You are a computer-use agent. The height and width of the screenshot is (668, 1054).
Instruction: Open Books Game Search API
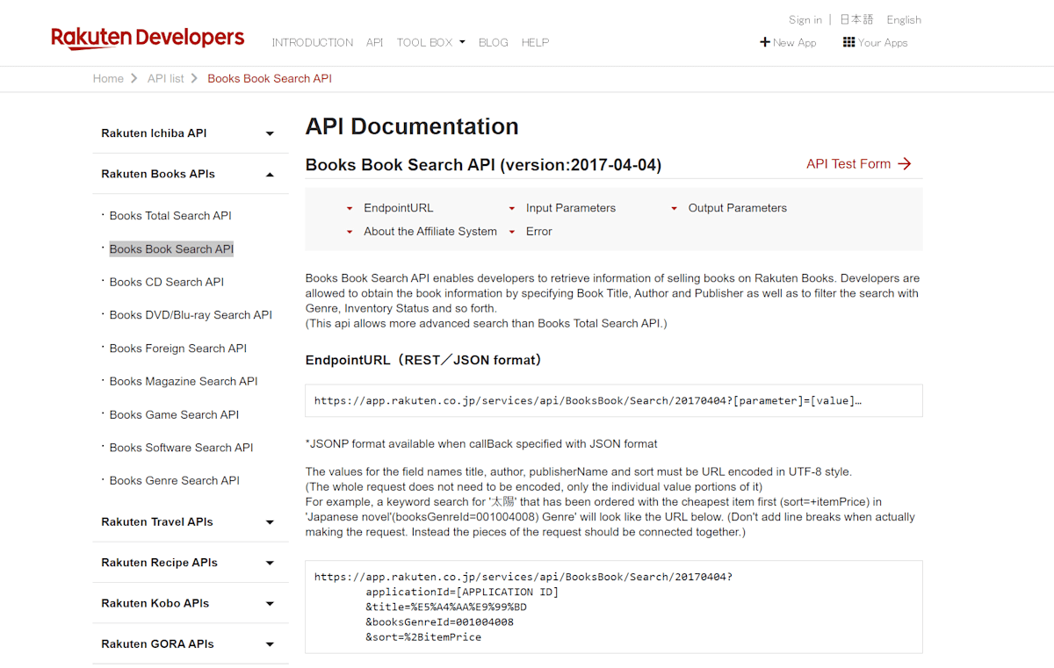tap(174, 414)
